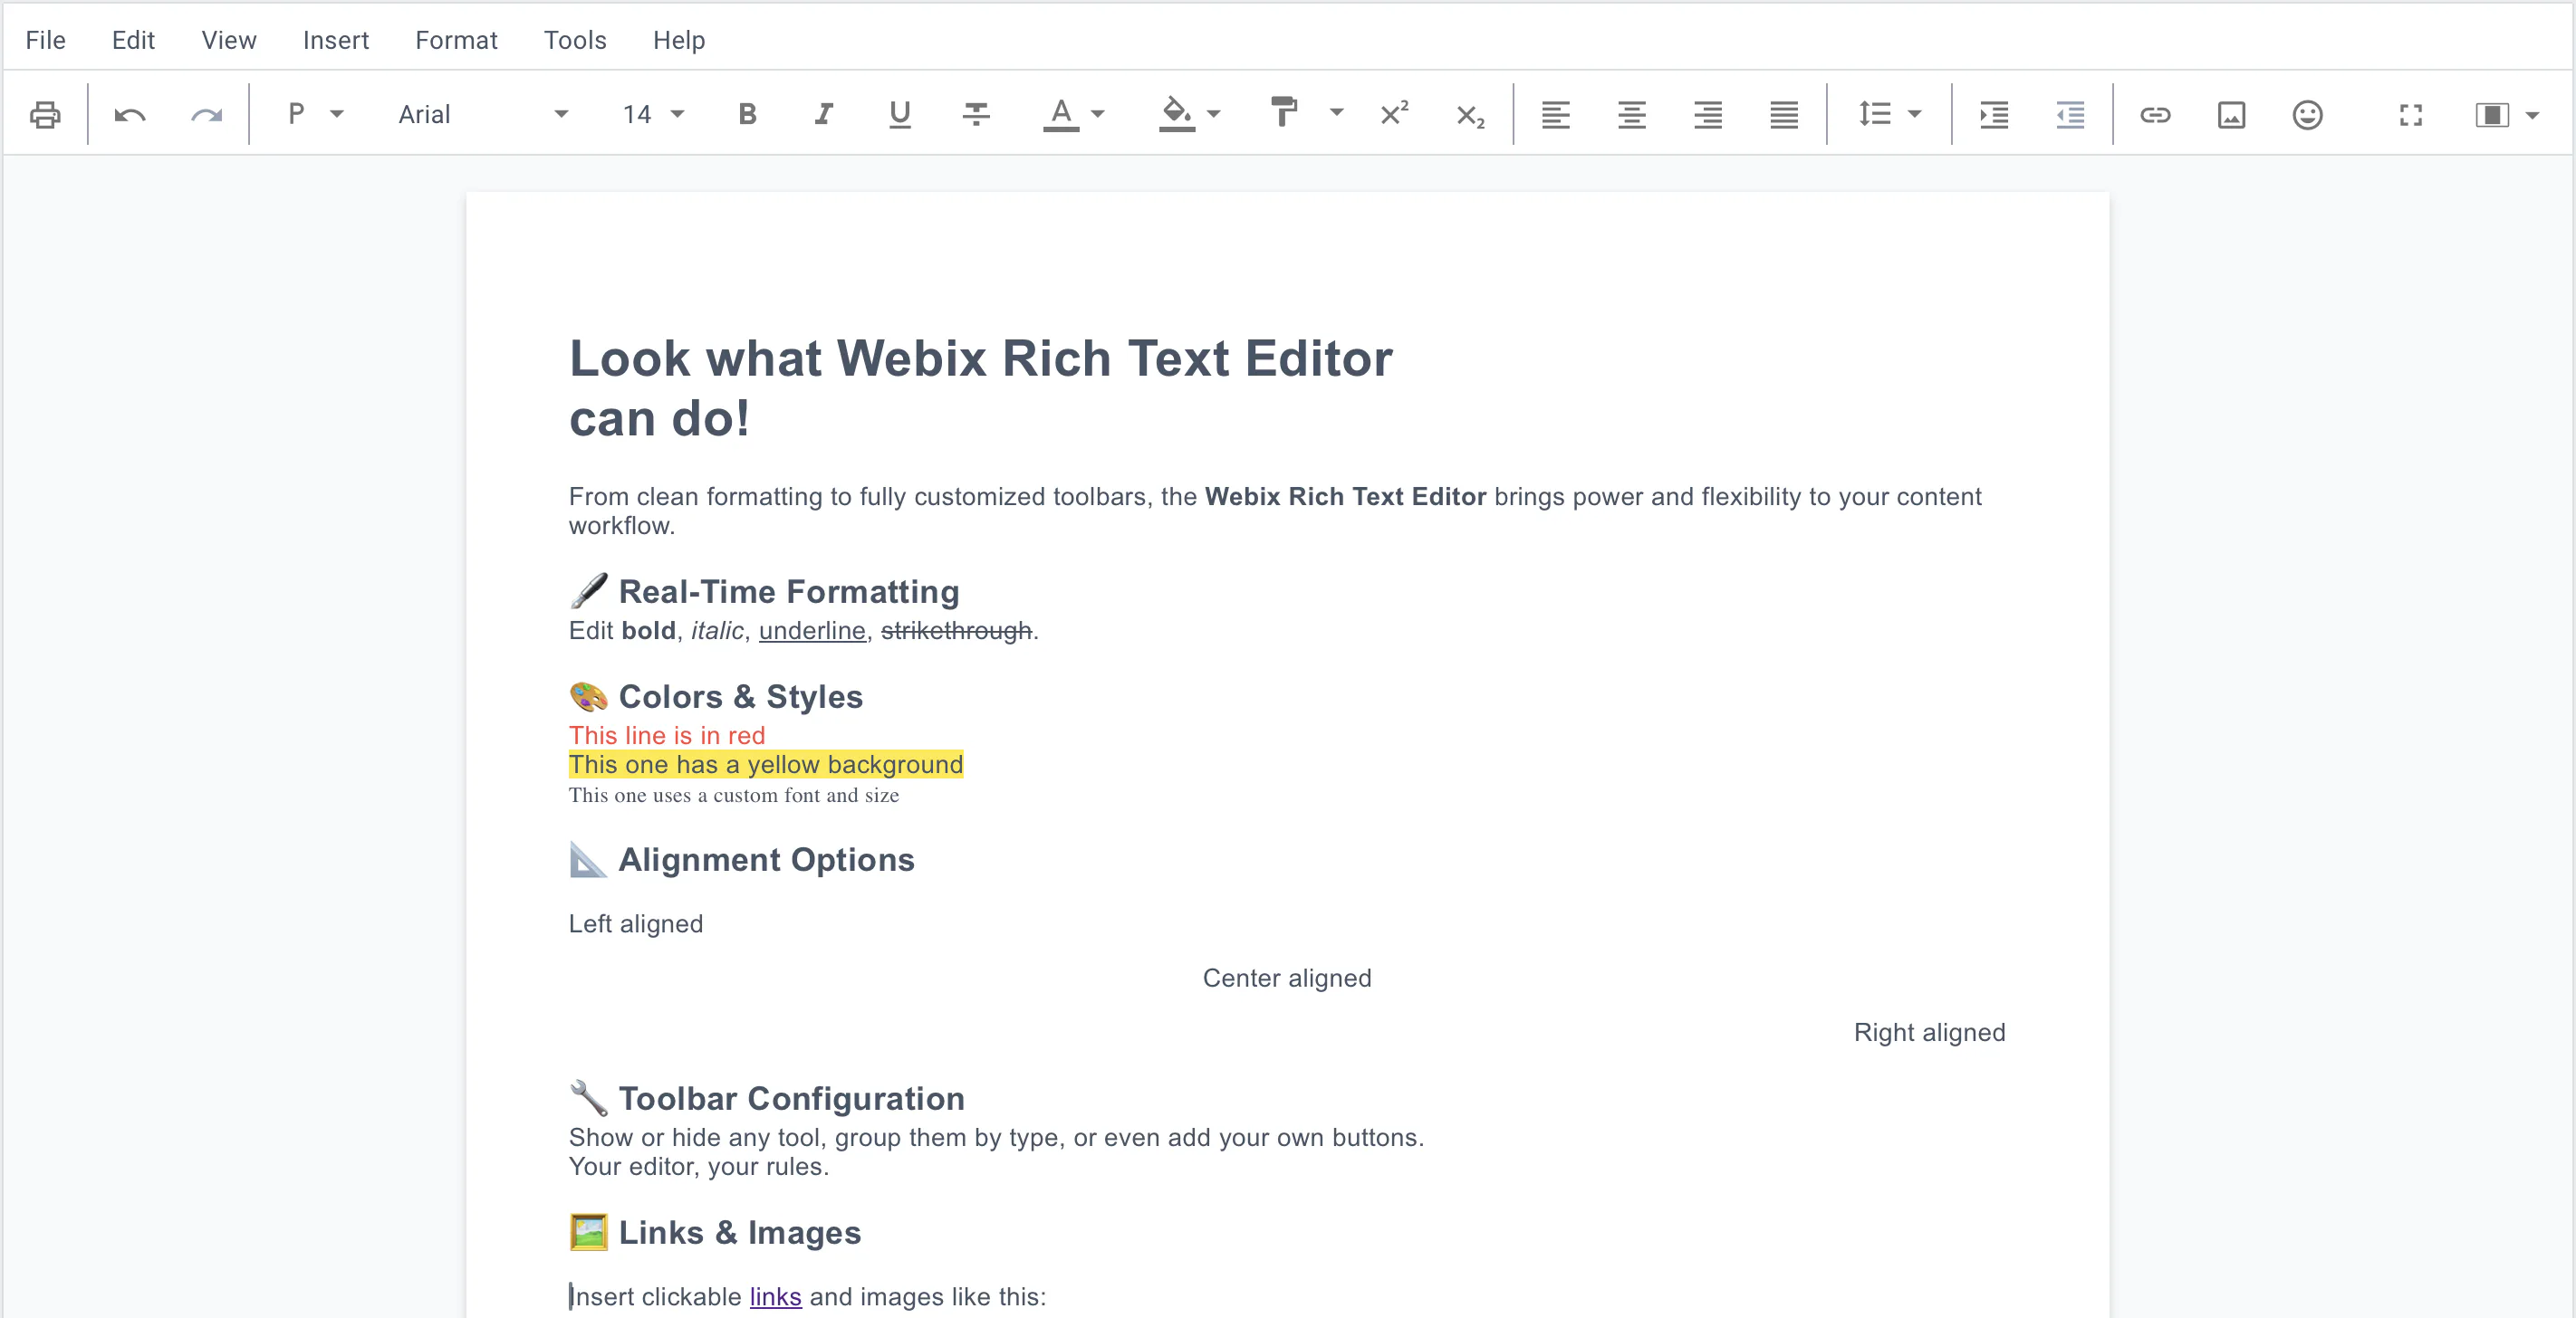Enter fullscreen mode via the expand icon

click(2411, 115)
